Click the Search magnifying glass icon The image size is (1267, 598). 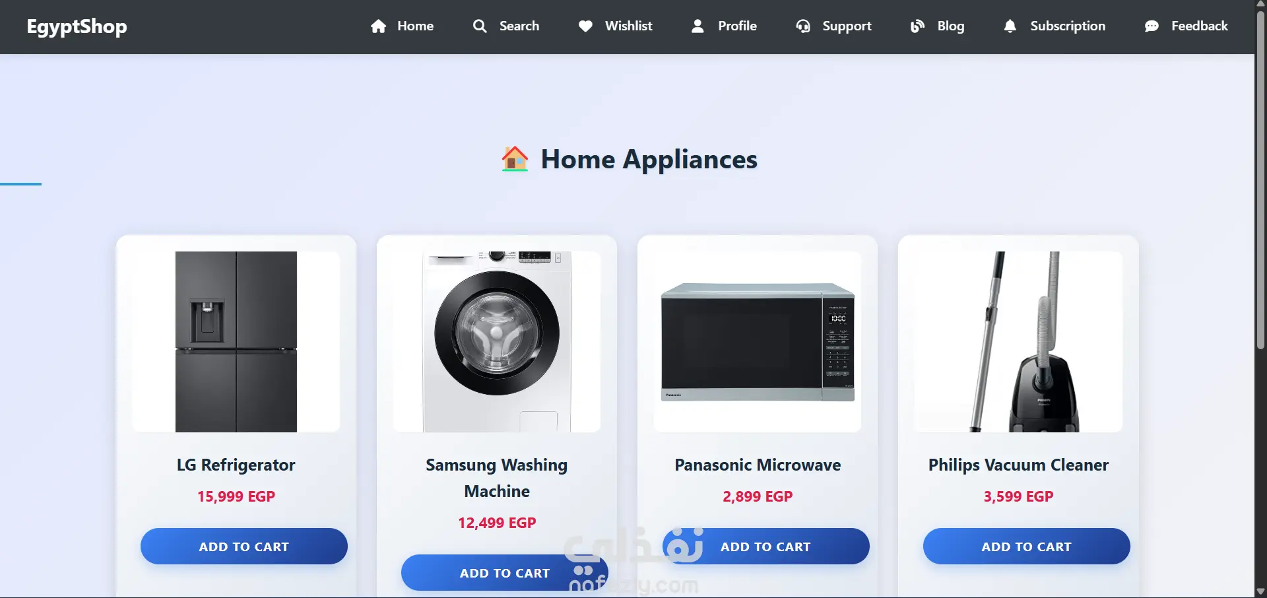click(480, 26)
